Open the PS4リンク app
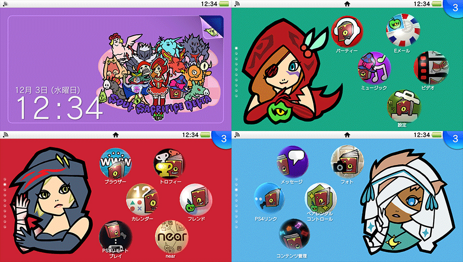The width and height of the screenshot is (463, 262). 269,198
